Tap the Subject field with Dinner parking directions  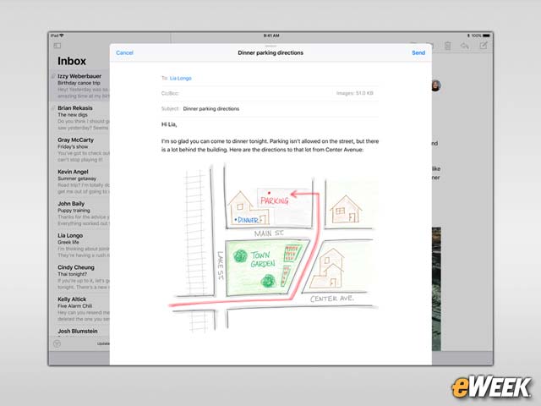point(270,109)
